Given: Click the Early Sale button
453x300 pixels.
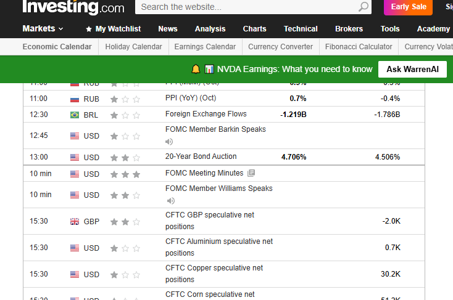Looking at the screenshot, I should pos(408,7).
